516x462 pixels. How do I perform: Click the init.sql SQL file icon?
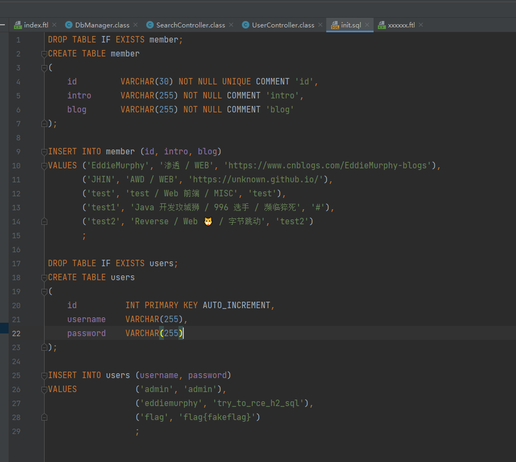(x=335, y=25)
